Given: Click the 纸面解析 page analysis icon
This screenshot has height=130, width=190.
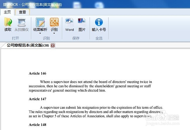Looking at the screenshot, I should coord(40,22).
